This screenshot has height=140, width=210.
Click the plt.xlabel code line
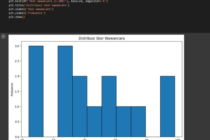(x=31, y=9)
